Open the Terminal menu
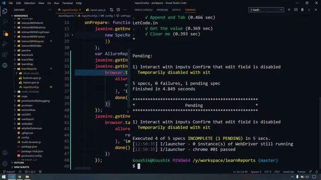This screenshot has width=321, height=180. coord(67,3)
